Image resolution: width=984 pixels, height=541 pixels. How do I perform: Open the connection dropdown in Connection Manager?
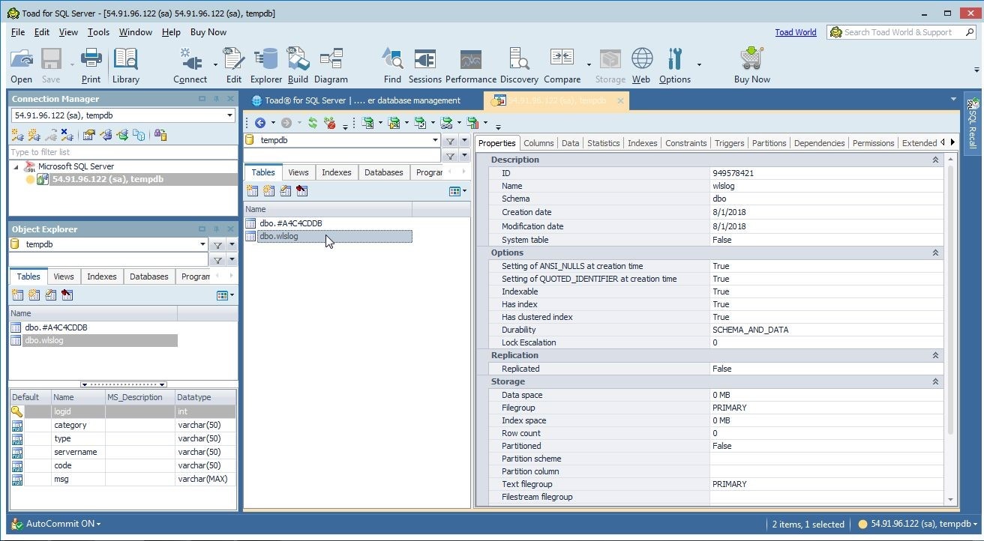tap(229, 115)
